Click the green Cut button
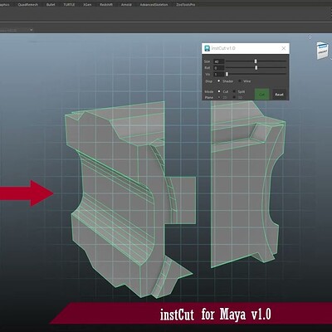Screen dimensions: 332x332 [x=261, y=95]
